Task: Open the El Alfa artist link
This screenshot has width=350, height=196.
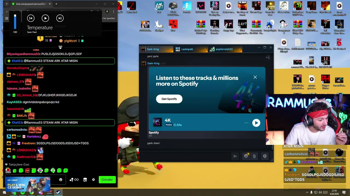Action: pyautogui.click(x=177, y=125)
